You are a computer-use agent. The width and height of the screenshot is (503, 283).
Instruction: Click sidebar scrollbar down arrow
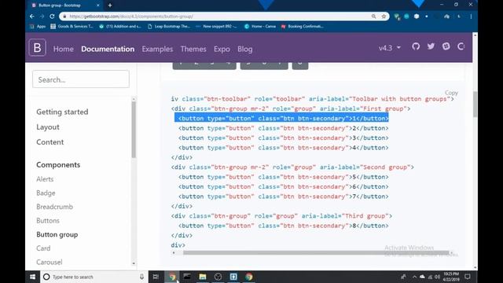click(x=134, y=263)
